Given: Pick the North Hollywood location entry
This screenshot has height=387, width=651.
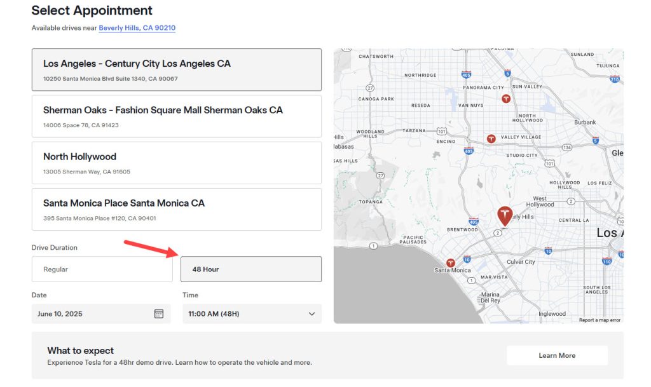Looking at the screenshot, I should pyautogui.click(x=176, y=163).
